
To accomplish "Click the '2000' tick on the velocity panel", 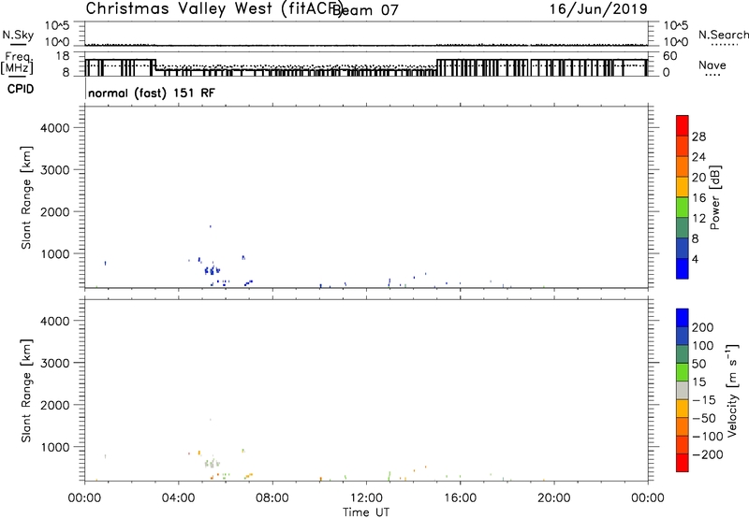I will pyautogui.click(x=55, y=405).
